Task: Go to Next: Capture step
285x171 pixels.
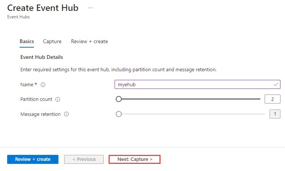Action: click(x=135, y=159)
